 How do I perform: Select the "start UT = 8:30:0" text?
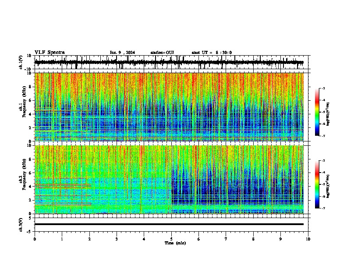[x=212, y=53]
